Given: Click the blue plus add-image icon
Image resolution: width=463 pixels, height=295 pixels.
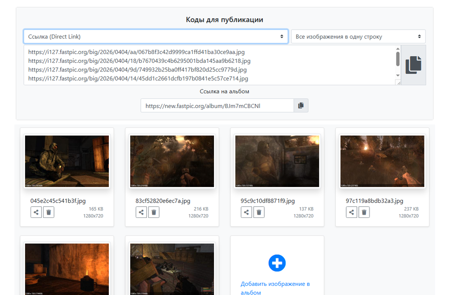Looking at the screenshot, I should (277, 263).
